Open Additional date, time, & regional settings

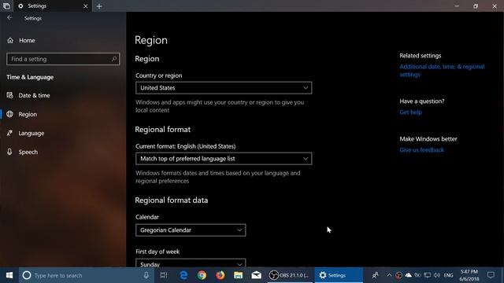click(442, 71)
